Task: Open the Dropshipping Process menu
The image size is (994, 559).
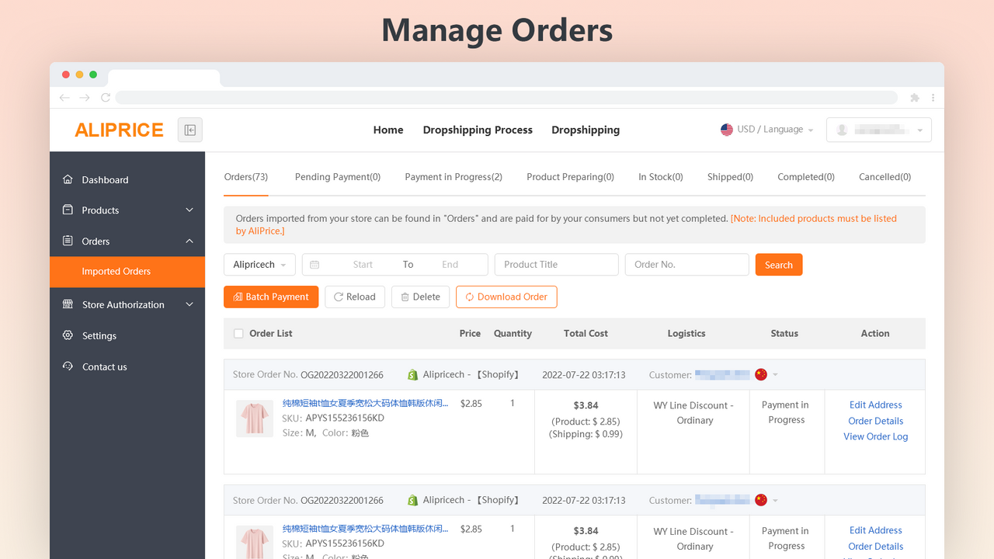Action: pos(478,130)
